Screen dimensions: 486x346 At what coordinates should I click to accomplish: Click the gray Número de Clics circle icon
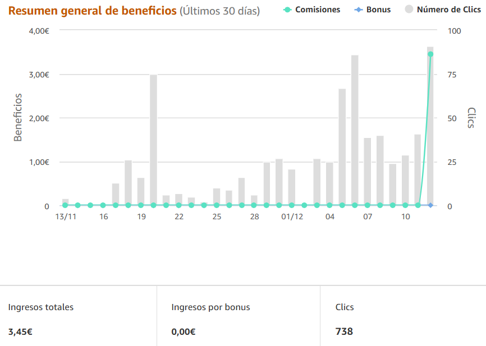(409, 10)
